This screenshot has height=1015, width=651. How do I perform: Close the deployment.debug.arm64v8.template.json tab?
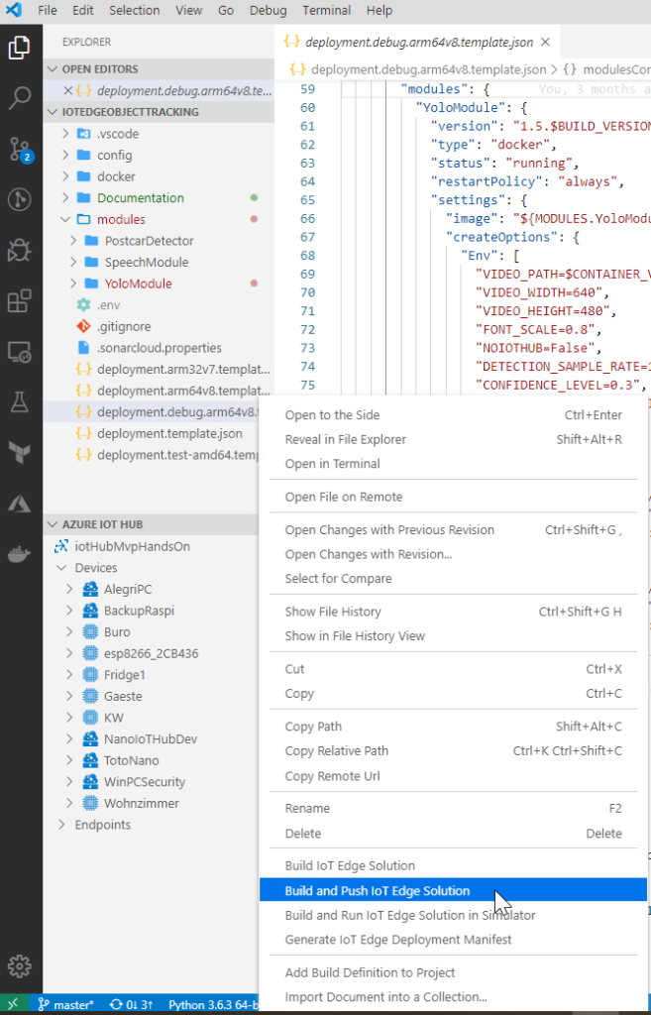[545, 42]
